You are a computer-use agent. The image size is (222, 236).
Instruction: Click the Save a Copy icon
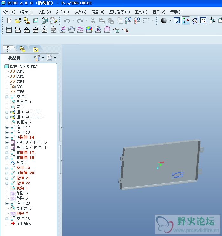click(x=44, y=21)
